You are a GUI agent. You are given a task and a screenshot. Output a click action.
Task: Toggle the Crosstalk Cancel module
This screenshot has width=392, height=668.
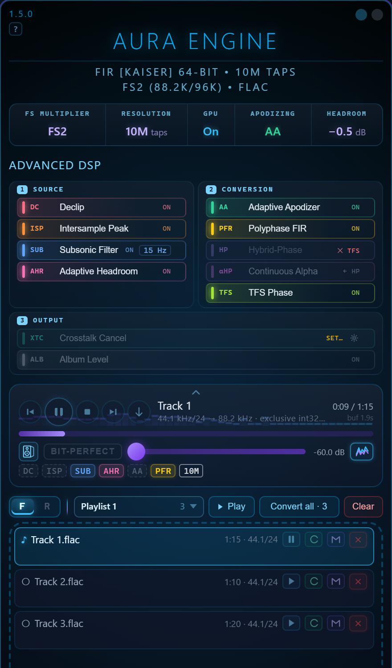(x=196, y=338)
